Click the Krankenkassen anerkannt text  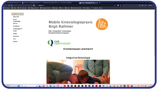pos(78,49)
